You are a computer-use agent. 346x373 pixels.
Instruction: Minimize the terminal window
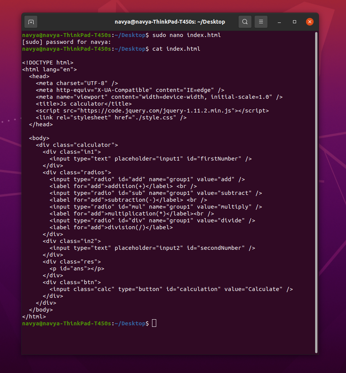tap(279, 22)
